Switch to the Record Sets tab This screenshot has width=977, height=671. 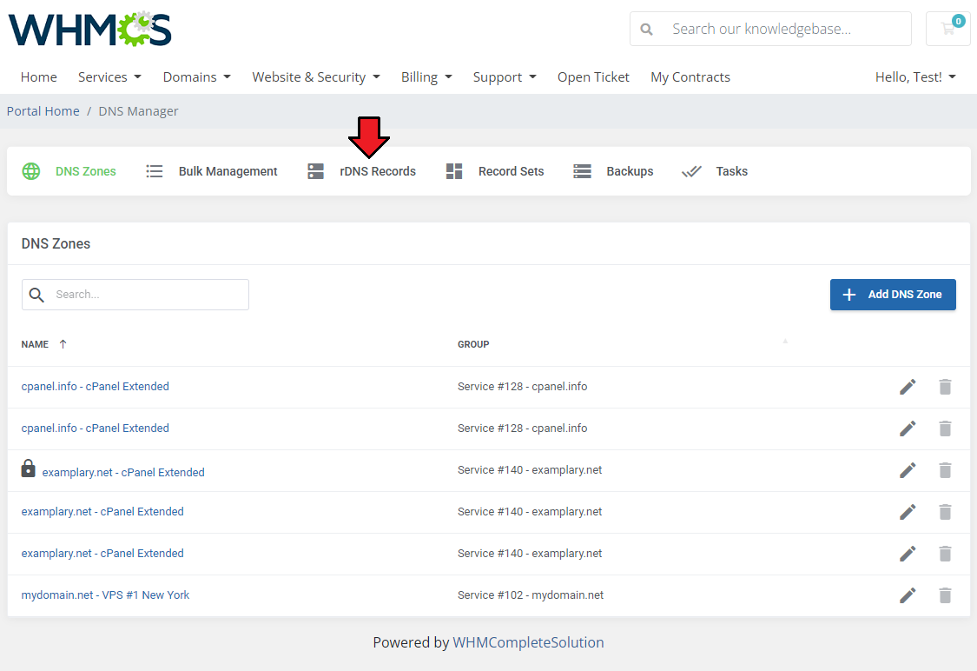[495, 171]
